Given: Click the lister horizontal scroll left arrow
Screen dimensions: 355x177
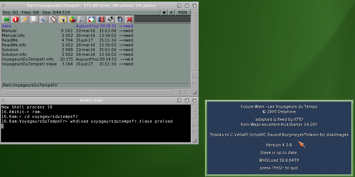Looking at the screenshot, I should click(179, 92).
